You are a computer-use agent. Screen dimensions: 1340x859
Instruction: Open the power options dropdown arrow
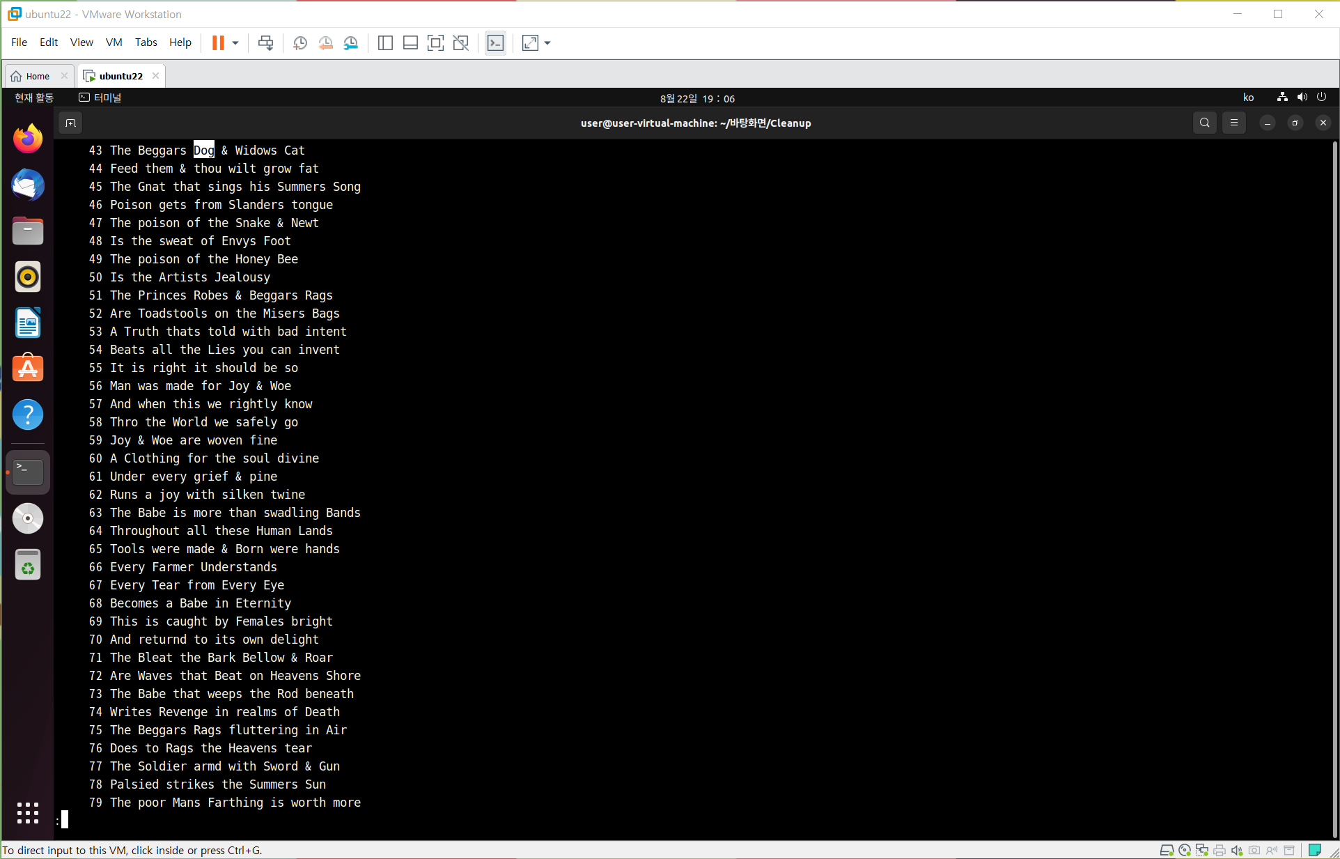click(235, 43)
